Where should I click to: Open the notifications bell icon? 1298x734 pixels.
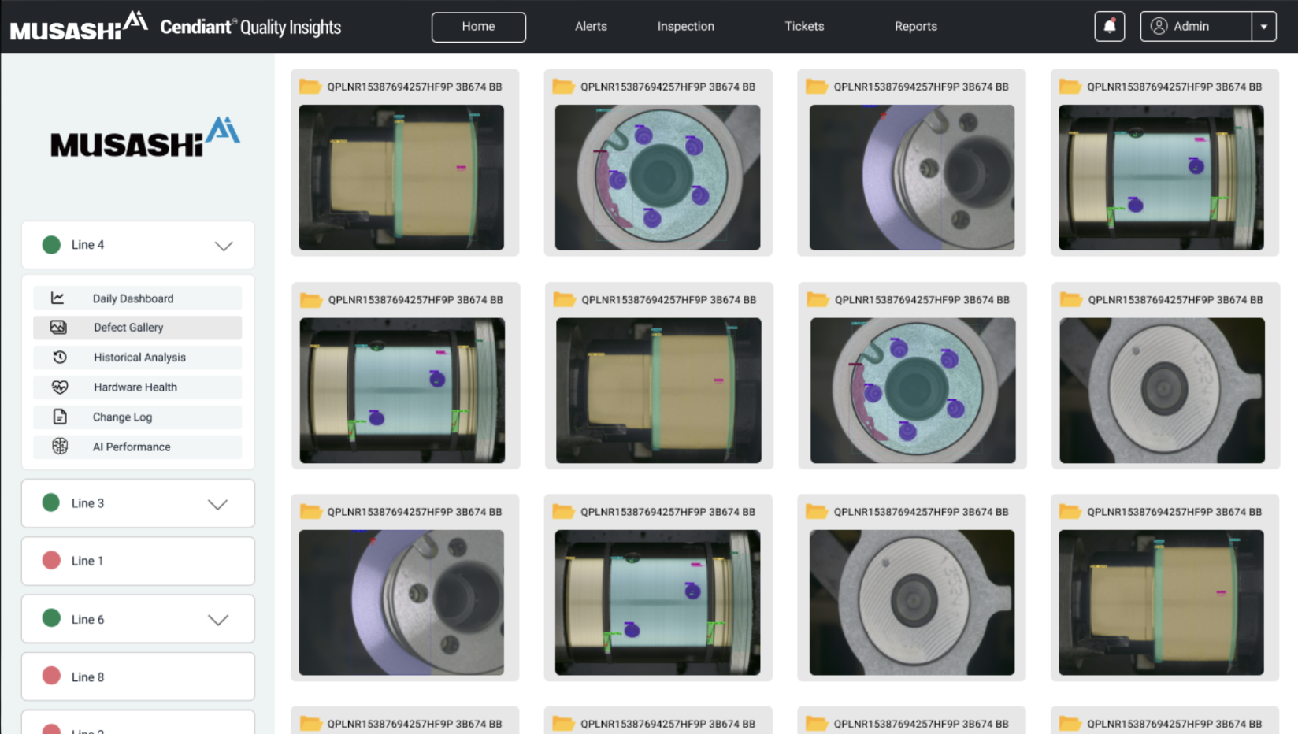tap(1109, 26)
